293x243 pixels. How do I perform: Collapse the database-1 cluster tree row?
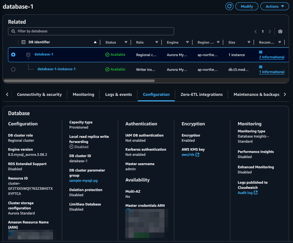(28, 54)
